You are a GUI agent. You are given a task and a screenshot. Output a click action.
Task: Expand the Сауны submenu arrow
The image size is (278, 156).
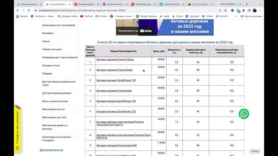click(x=78, y=41)
